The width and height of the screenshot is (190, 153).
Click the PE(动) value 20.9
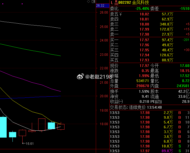point(186,101)
